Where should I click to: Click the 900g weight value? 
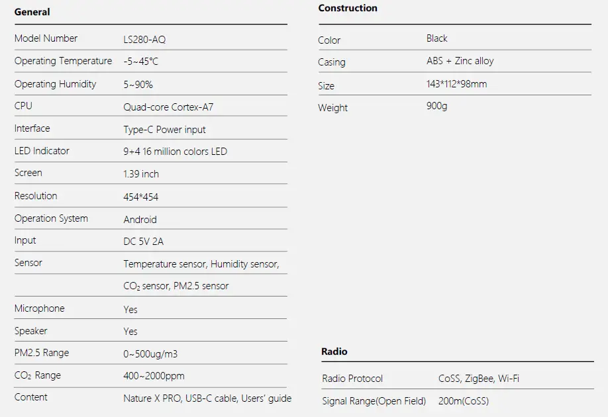(x=436, y=106)
